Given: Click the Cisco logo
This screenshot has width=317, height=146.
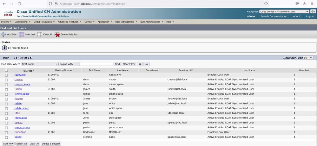Looking at the screenshot, I should click(x=8, y=14).
